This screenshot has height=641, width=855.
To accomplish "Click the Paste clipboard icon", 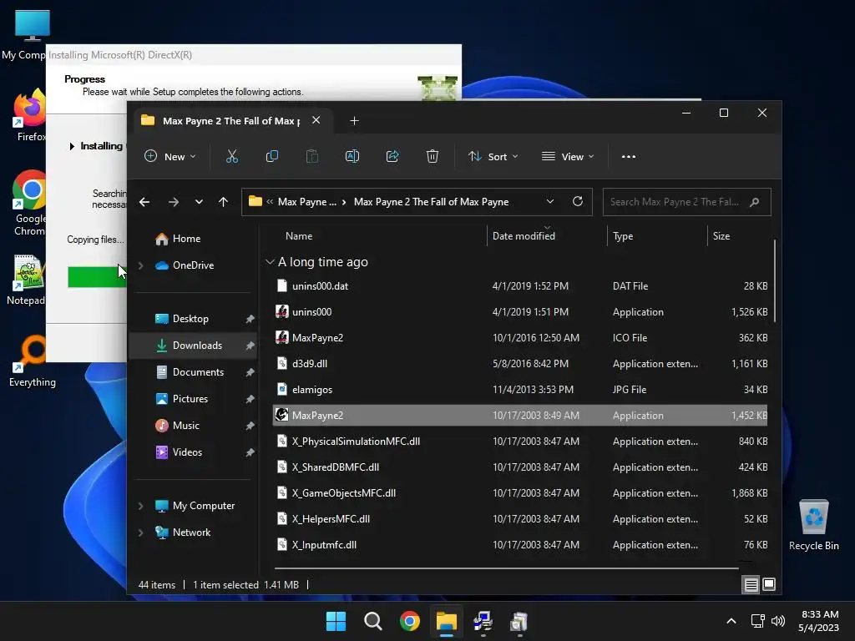I will click(312, 156).
